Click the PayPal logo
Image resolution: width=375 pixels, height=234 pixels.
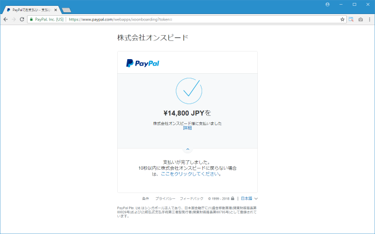(142, 63)
